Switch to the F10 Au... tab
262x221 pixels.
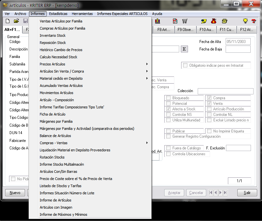click(206, 30)
